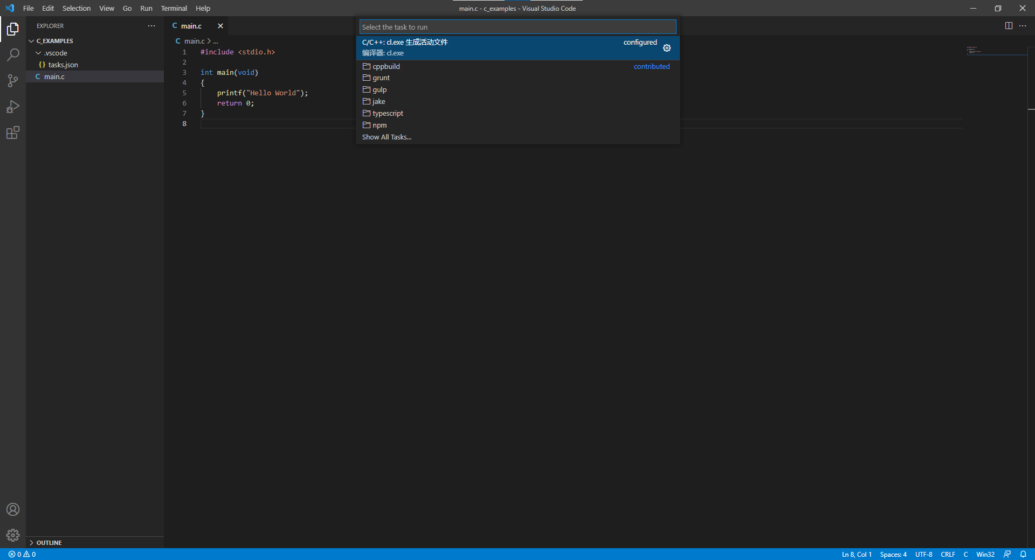Click line number 5 in the gutter

coord(184,93)
